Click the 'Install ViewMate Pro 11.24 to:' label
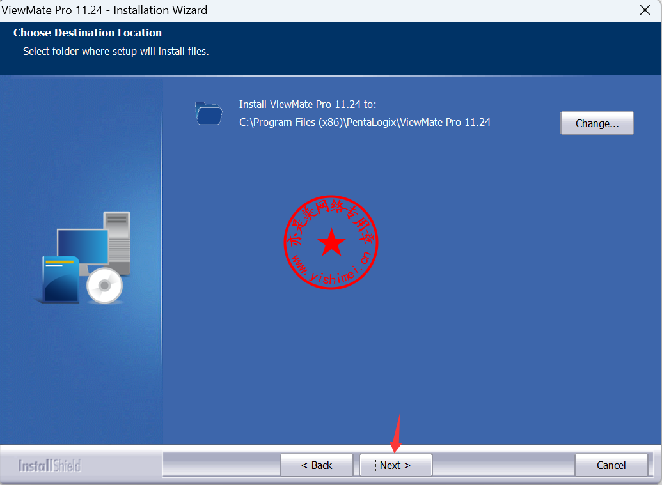 point(308,104)
